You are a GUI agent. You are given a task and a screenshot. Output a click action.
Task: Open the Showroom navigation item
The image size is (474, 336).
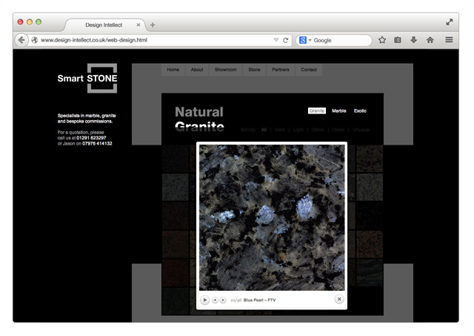coord(225,70)
